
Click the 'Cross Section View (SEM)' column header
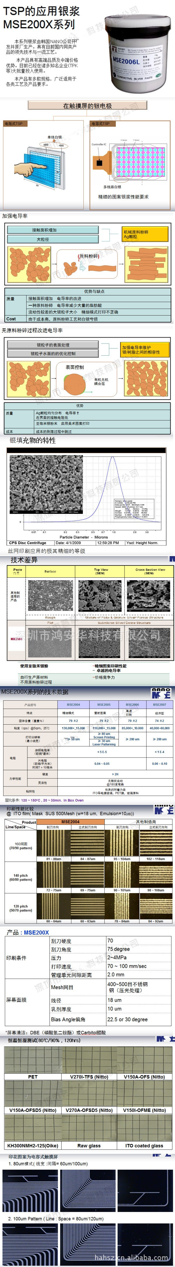tap(150, 571)
